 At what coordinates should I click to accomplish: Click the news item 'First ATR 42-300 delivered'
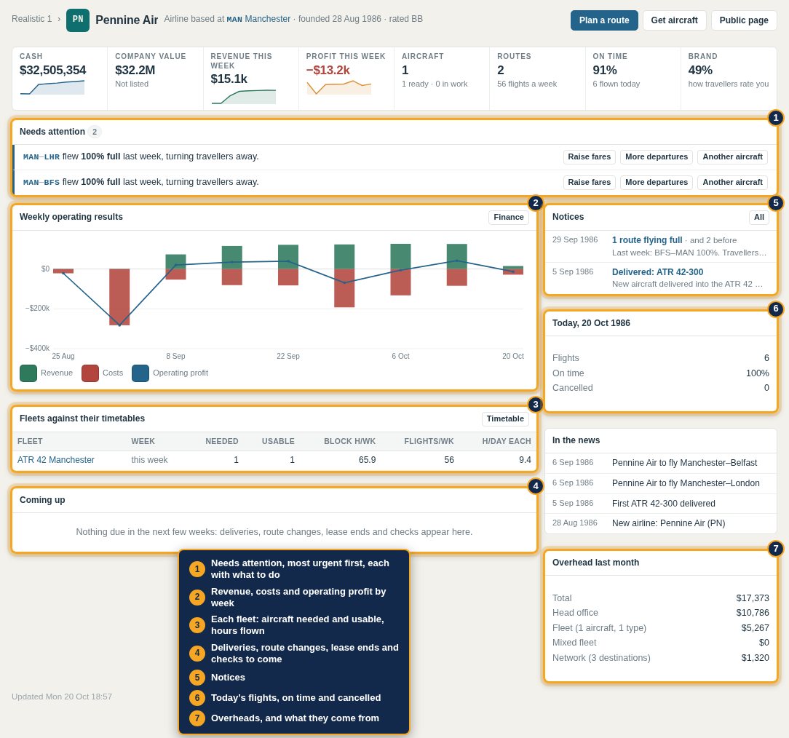click(x=663, y=504)
